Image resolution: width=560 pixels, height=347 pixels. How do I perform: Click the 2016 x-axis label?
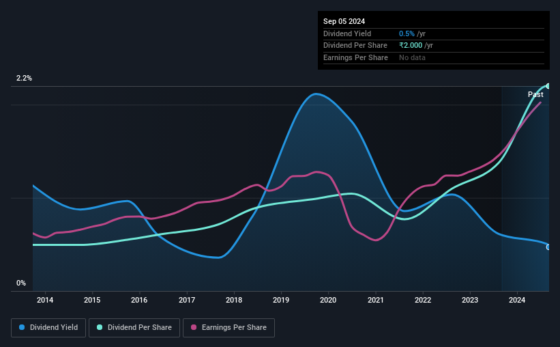pyautogui.click(x=139, y=300)
